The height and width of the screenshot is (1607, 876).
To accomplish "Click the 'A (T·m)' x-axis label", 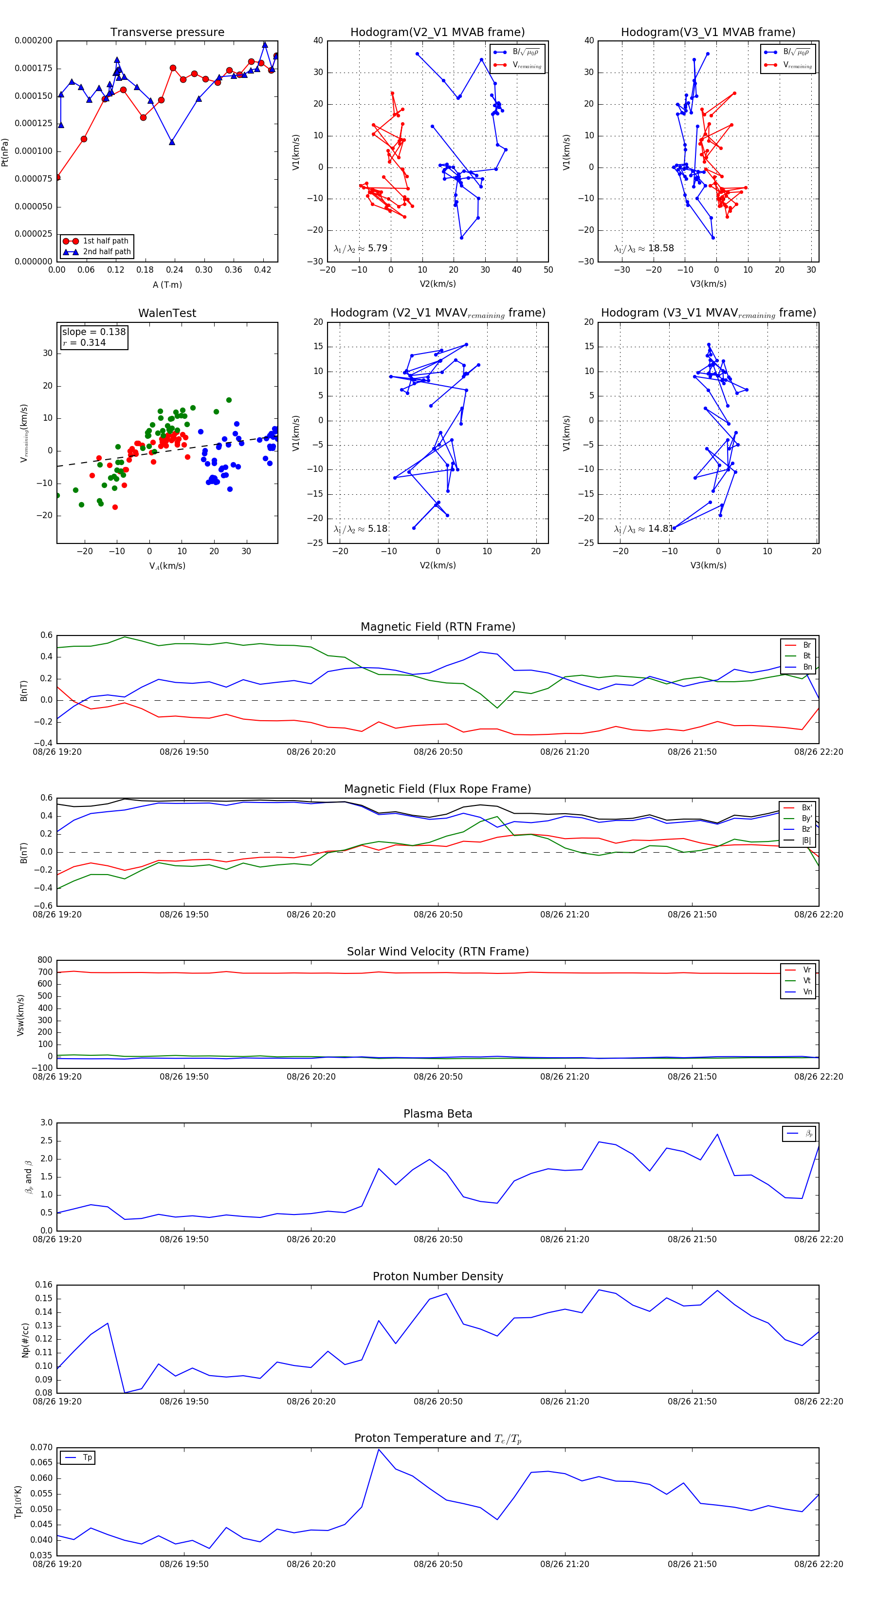I will [167, 284].
